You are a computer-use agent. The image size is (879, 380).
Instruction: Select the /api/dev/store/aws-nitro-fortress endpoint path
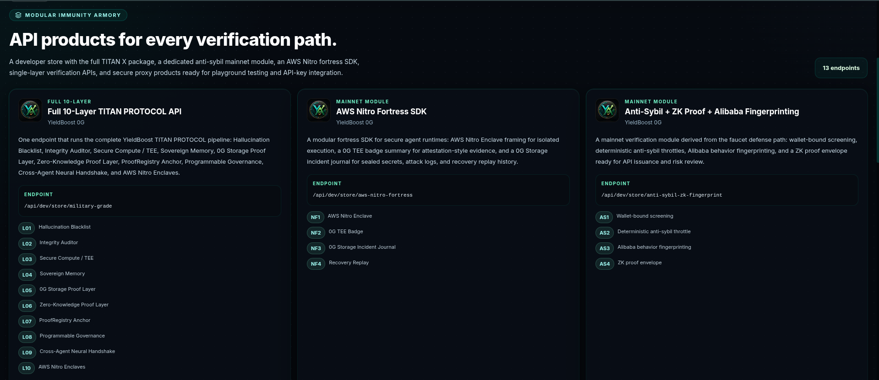coord(363,195)
